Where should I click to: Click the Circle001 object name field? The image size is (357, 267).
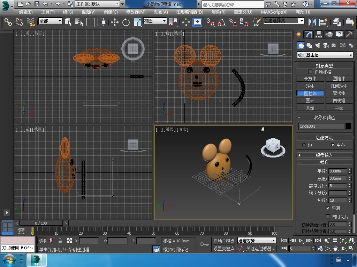pos(321,126)
